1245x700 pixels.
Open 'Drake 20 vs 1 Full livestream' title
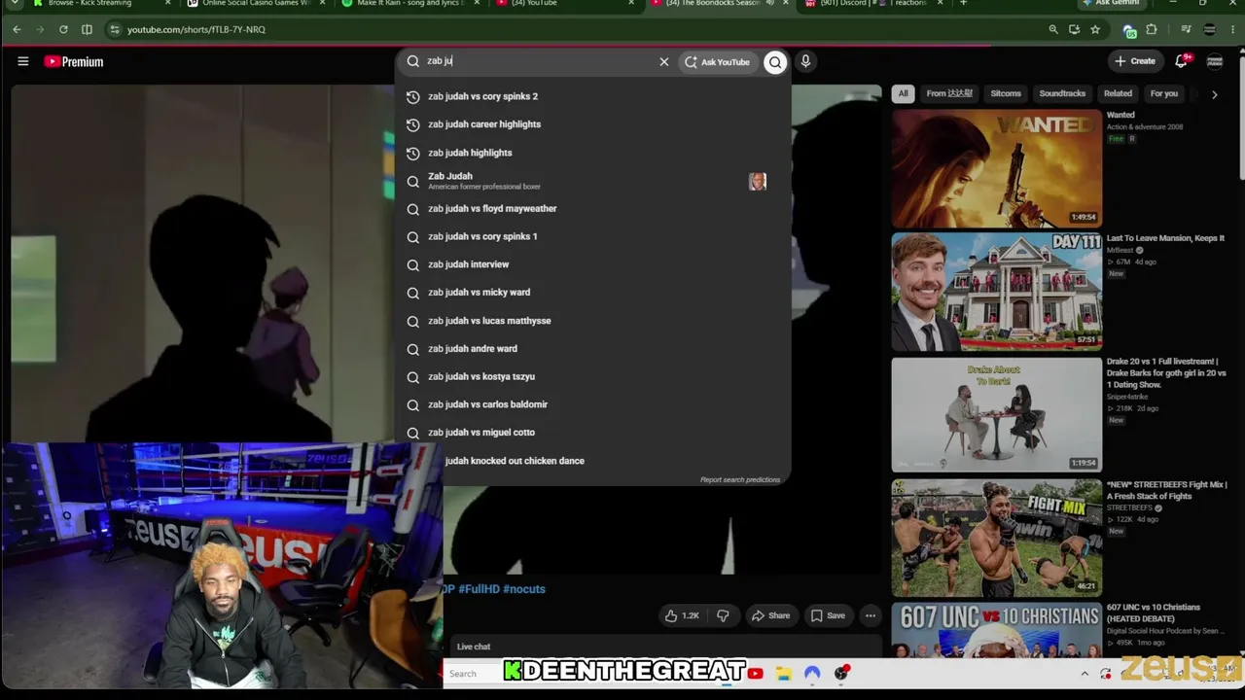tap(1167, 372)
